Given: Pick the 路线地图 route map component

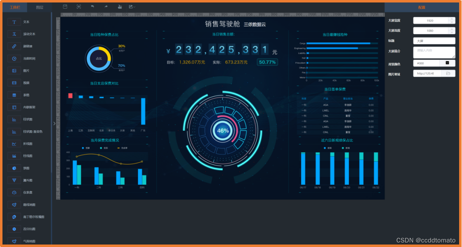Looking at the screenshot, I should pos(14,205).
